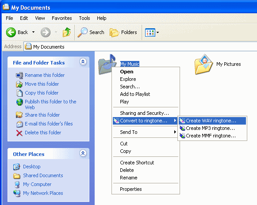Click the grey Forward arrow icon

pos(46,32)
